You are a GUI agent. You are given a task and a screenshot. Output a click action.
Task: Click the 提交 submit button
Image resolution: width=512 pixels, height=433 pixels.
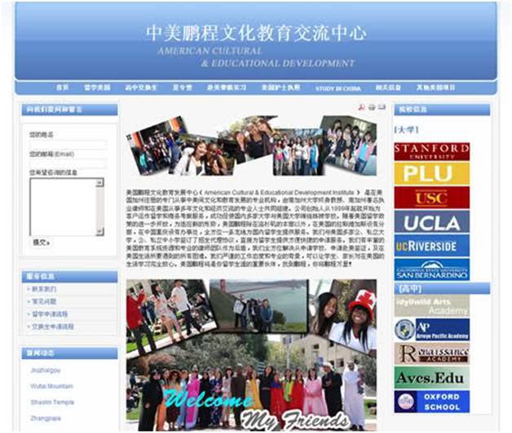point(41,243)
